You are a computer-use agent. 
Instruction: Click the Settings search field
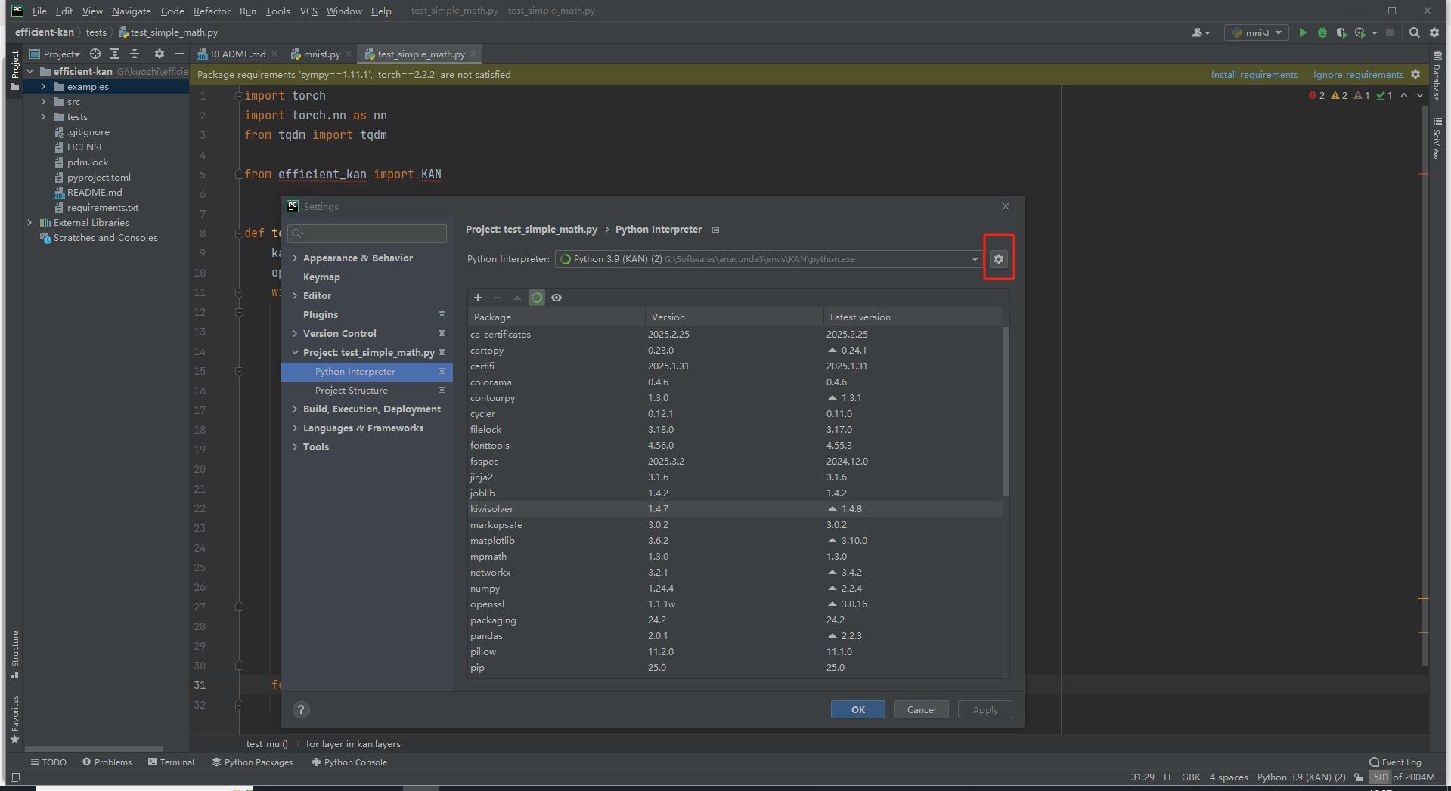click(367, 233)
